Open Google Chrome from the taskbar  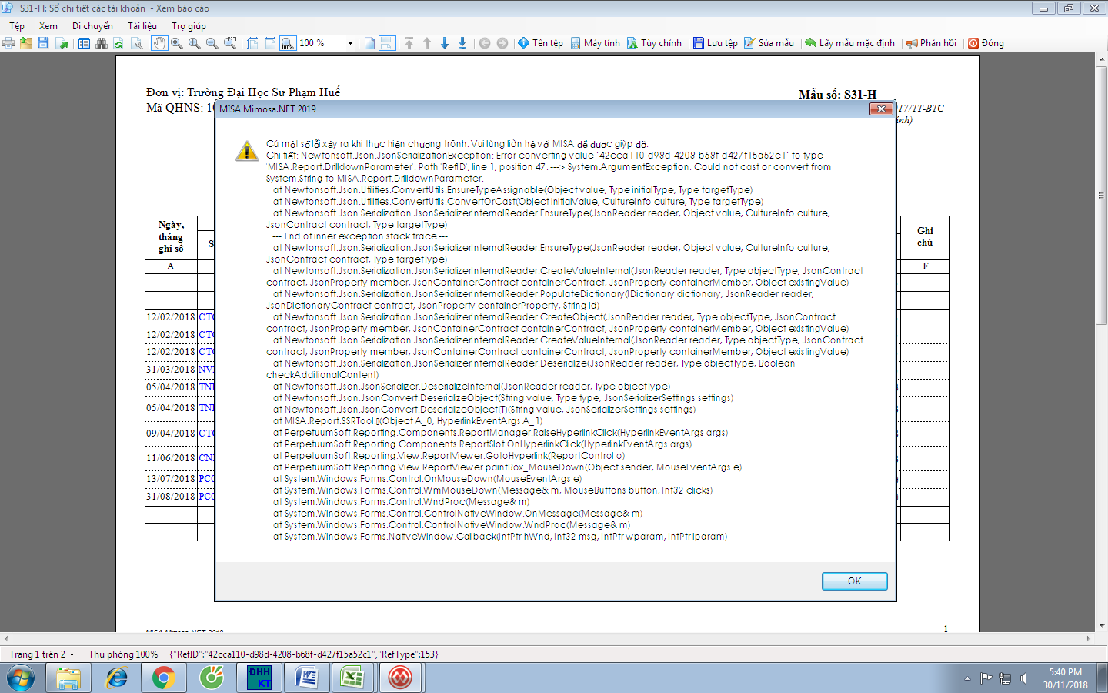[163, 678]
